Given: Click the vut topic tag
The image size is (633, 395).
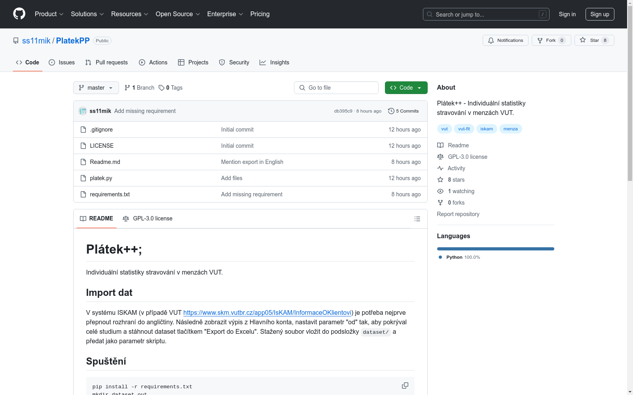Looking at the screenshot, I should click(x=445, y=129).
